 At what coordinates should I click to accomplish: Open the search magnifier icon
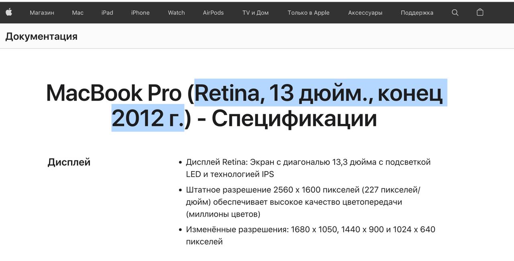[x=455, y=12]
